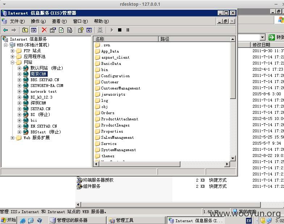
Task: Click the Export list toolbar icon
Action: point(70,30)
